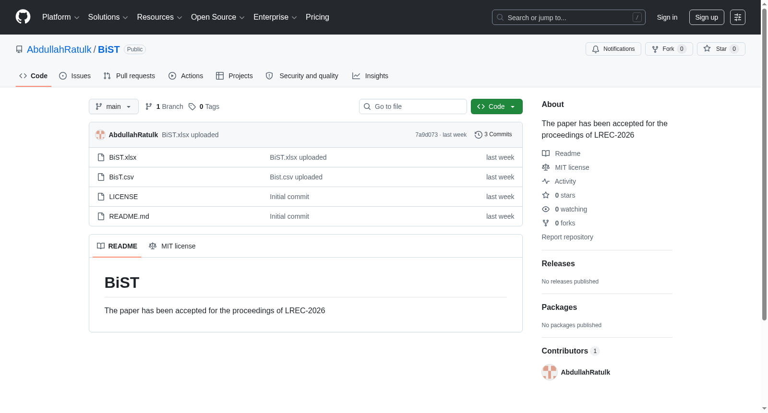This screenshot has height=413, width=768.
Task: Expand the Enterprise menu
Action: tap(275, 17)
